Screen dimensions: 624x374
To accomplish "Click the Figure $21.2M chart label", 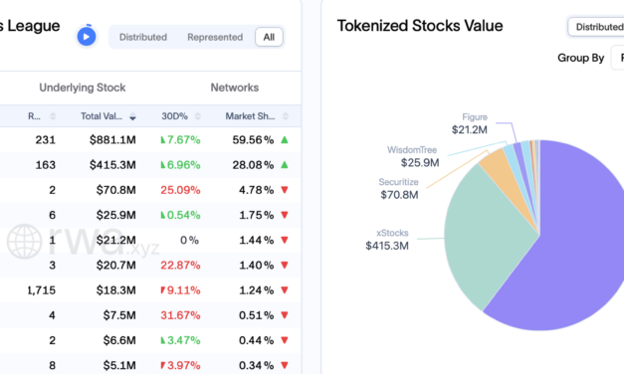I will (x=470, y=123).
